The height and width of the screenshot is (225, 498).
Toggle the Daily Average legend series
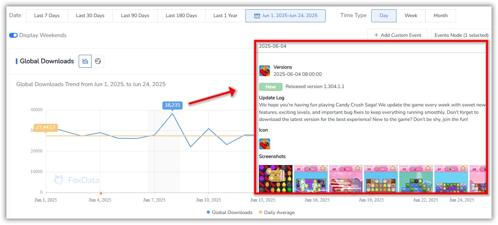pos(277,212)
